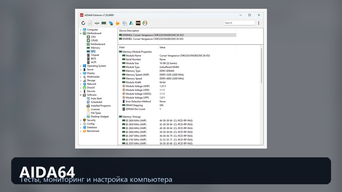Image resolution: width=342 pixels, height=192 pixels.
Task: Click the AIDA64 title bar logo
Action: click(x=82, y=15)
